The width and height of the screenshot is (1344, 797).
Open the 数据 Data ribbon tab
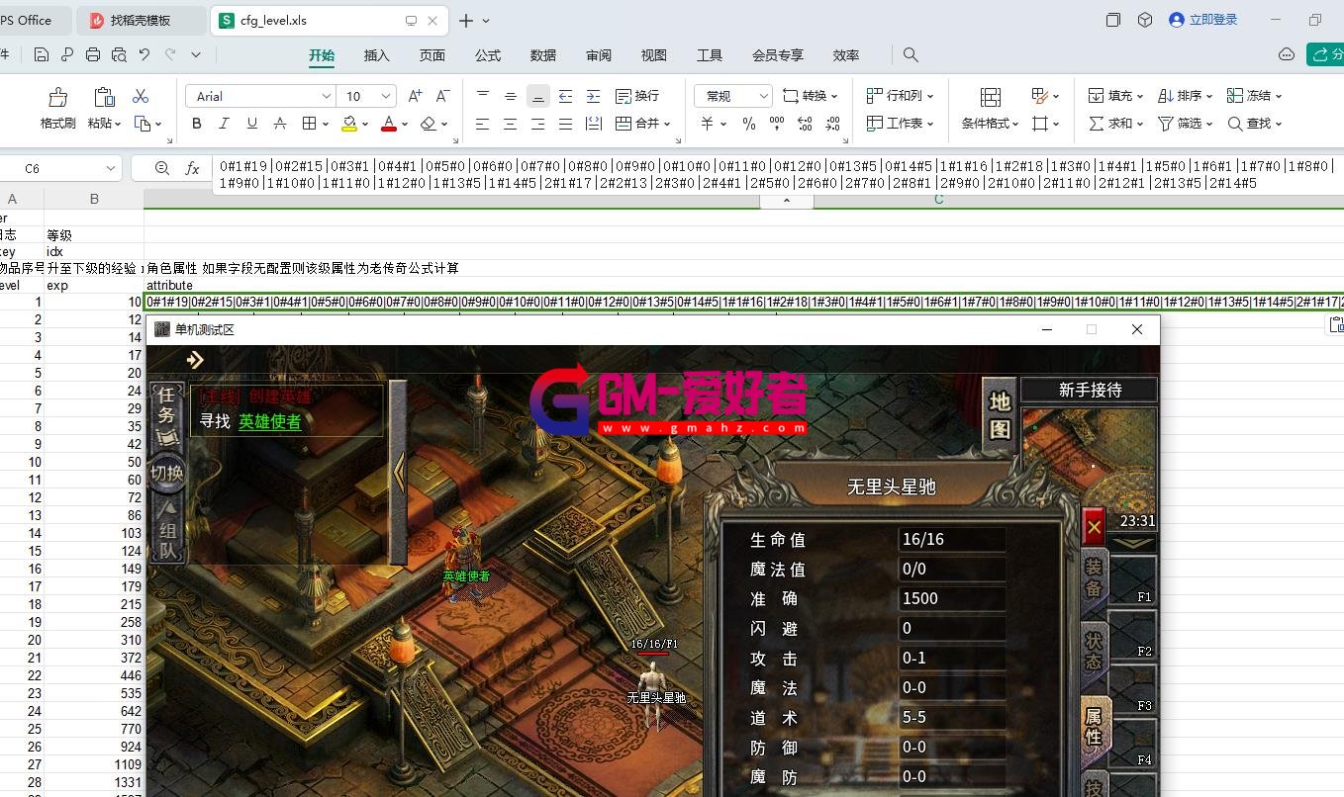tap(543, 55)
